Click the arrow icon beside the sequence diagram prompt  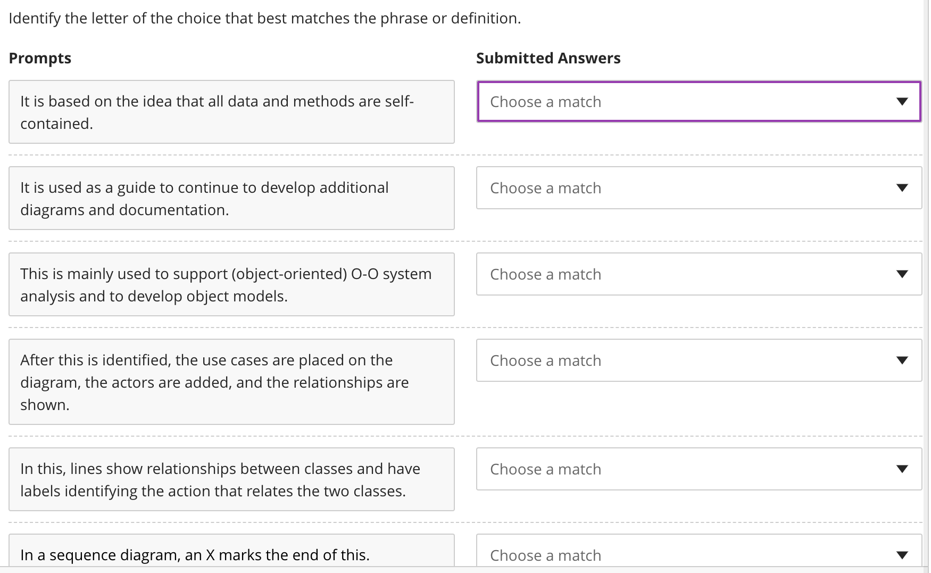[x=902, y=555]
